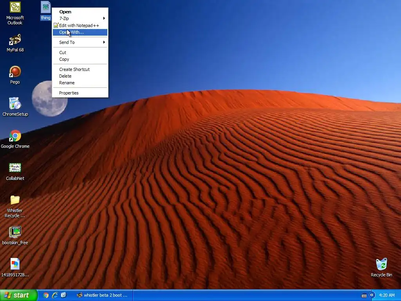Choose Edit with Notepad++
The image size is (401, 301).
[x=80, y=25]
